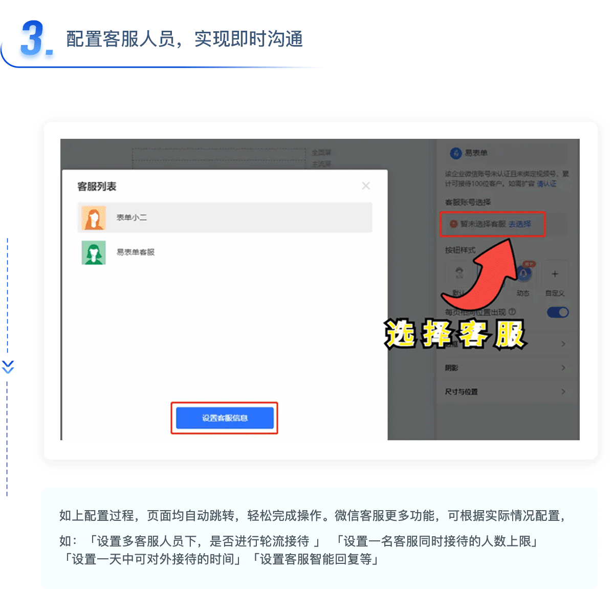Choose the 动态 blue button style
This screenshot has width=614, height=589.
point(523,274)
